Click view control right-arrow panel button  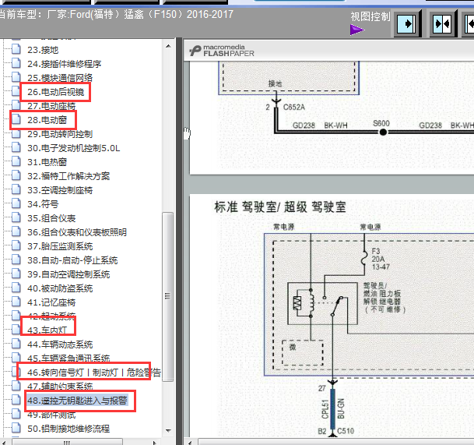tap(408, 23)
